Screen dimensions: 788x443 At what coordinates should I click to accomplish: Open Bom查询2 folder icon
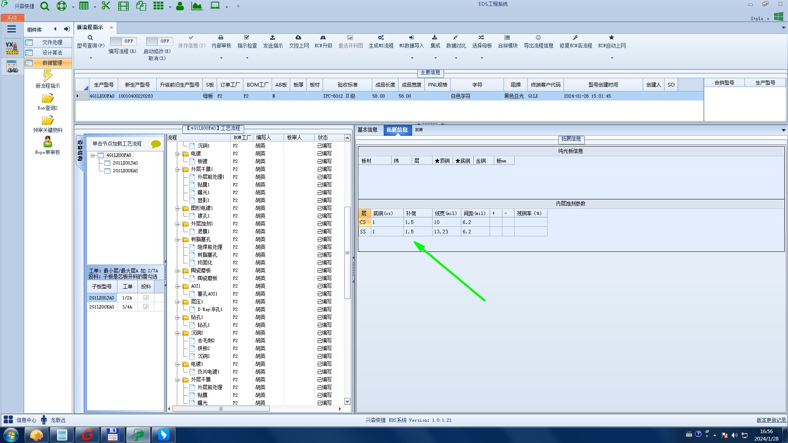pos(48,98)
